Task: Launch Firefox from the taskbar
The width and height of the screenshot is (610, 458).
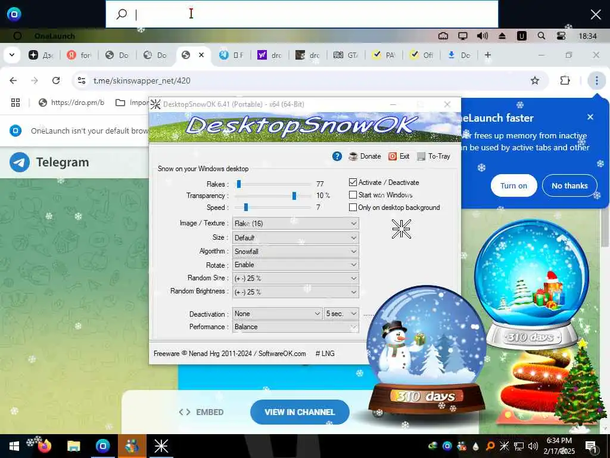Action: pos(44,446)
